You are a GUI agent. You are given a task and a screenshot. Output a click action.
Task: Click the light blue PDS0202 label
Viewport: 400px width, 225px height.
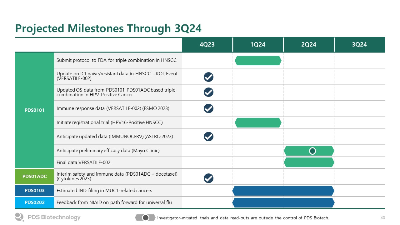(x=34, y=202)
